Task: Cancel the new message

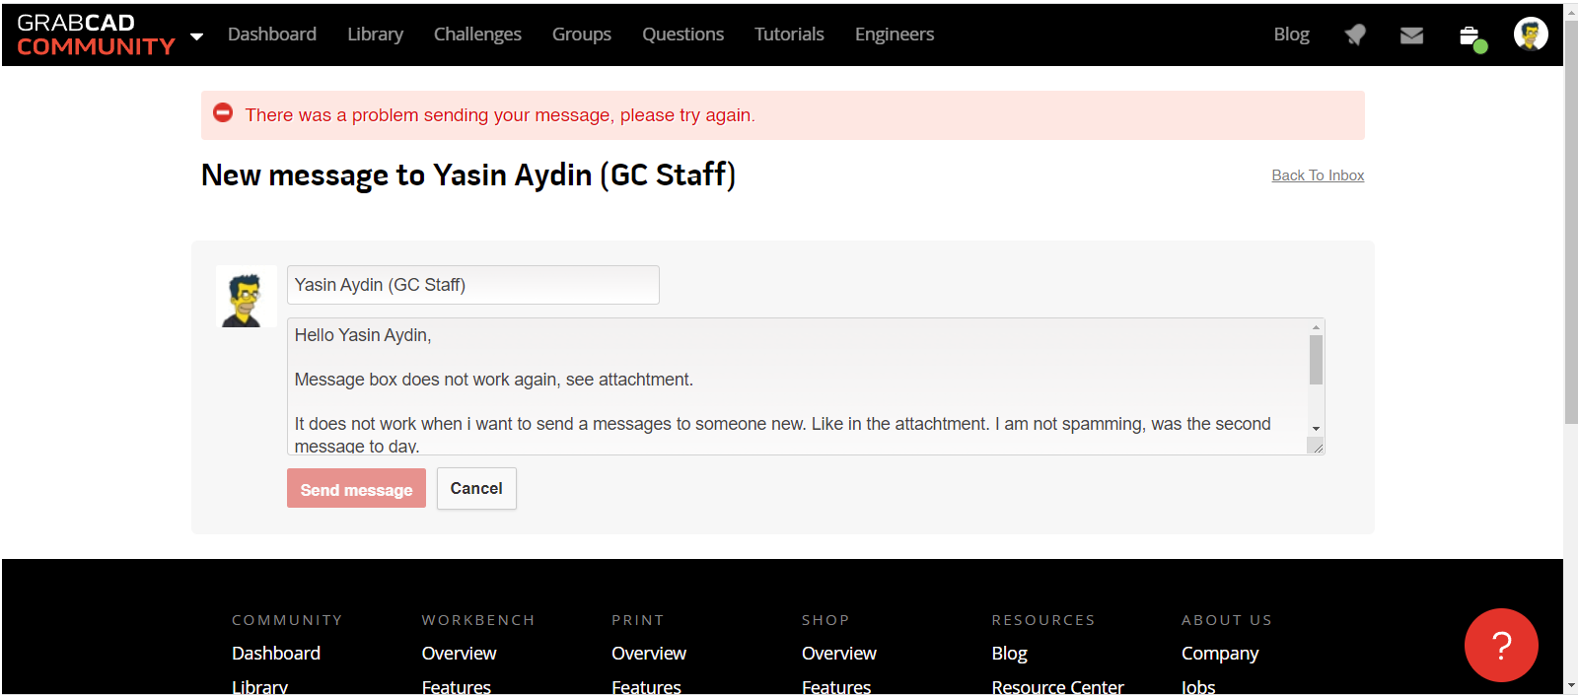Action: click(476, 489)
